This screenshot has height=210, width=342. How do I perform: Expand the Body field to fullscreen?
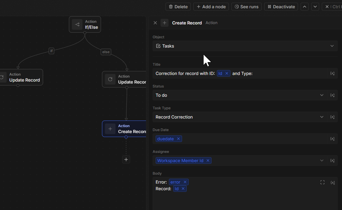pos(322,182)
